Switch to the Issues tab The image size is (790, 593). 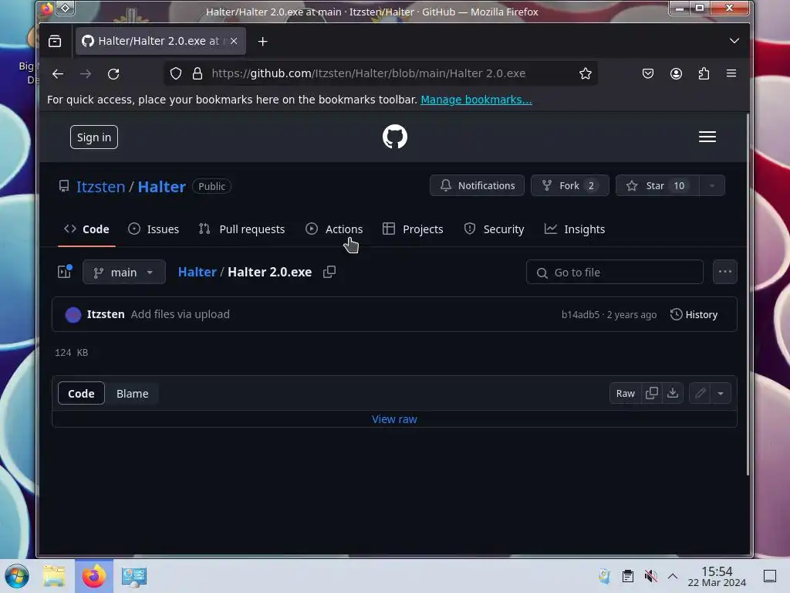154,229
